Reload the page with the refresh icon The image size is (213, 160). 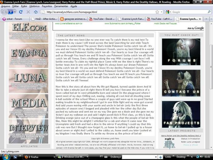tap(21, 12)
